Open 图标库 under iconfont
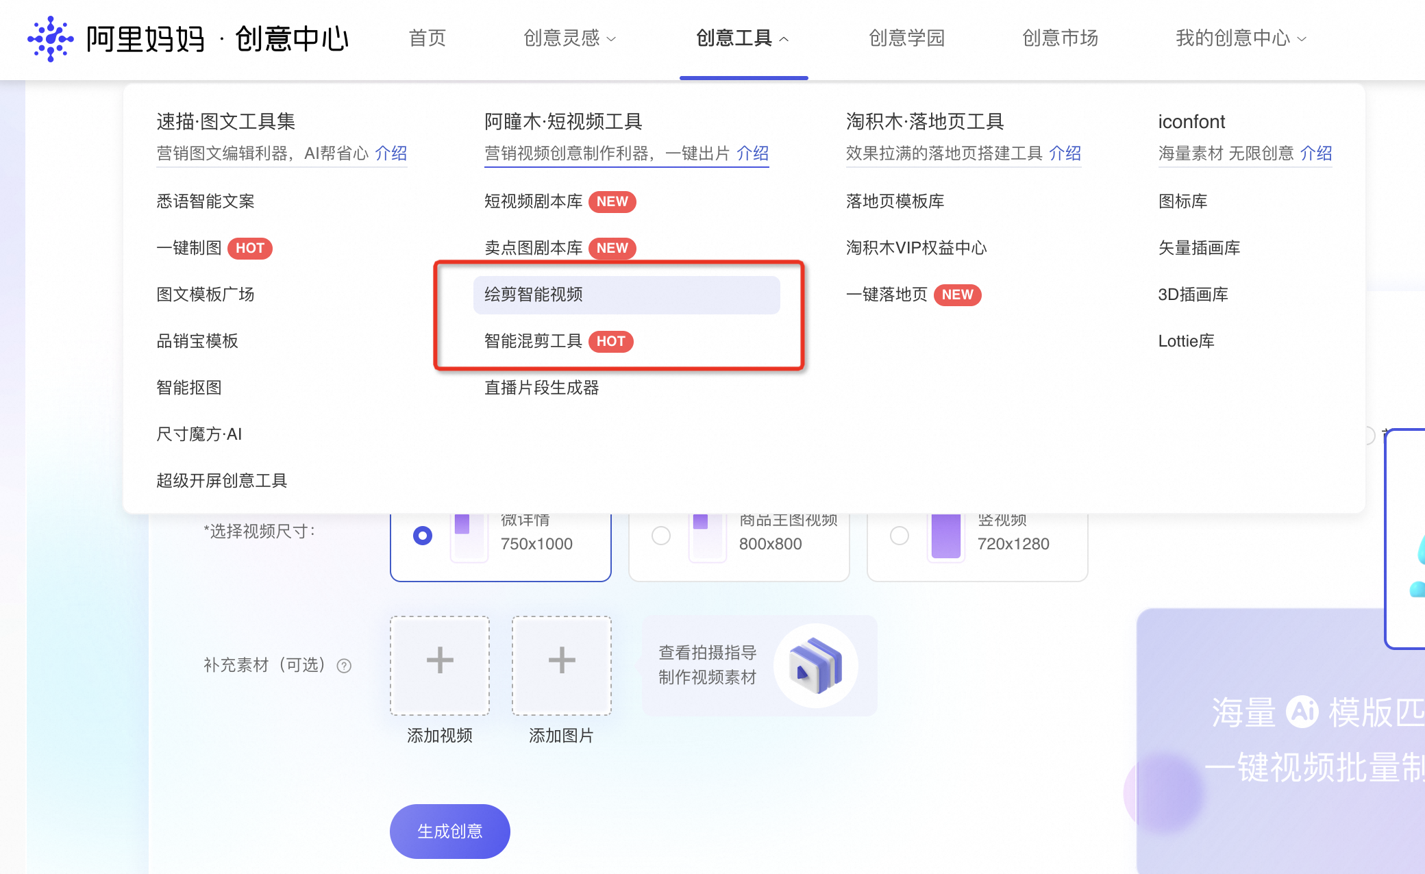This screenshot has width=1425, height=874. pyautogui.click(x=1183, y=201)
